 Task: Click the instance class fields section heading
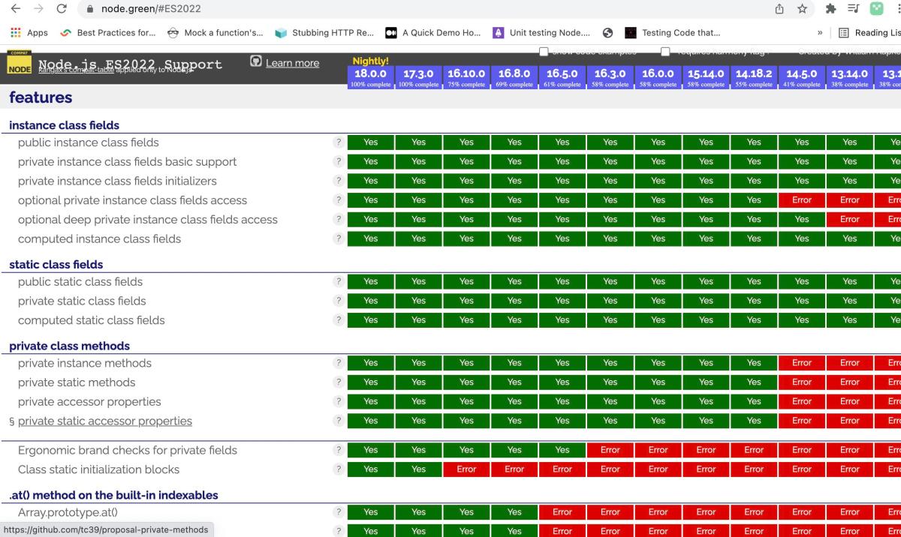pyautogui.click(x=64, y=125)
